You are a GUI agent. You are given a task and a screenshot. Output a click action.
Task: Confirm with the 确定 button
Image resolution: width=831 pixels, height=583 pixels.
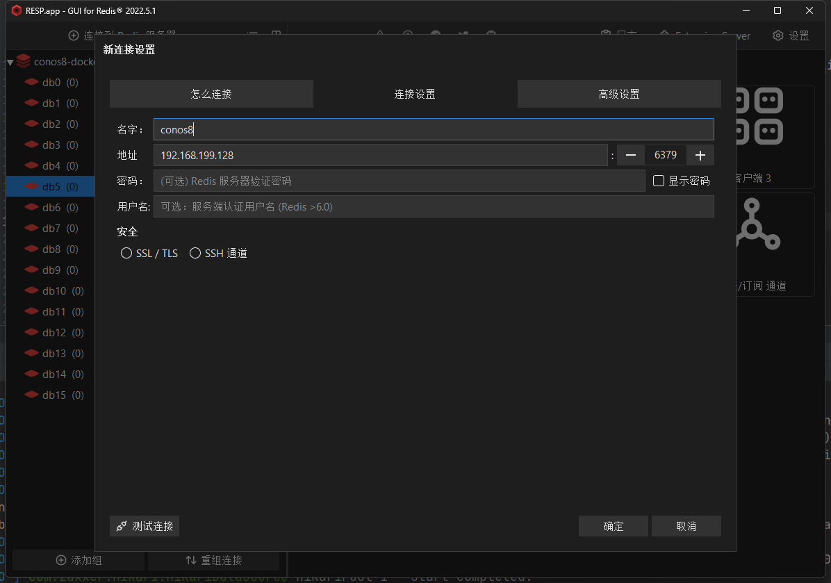614,526
